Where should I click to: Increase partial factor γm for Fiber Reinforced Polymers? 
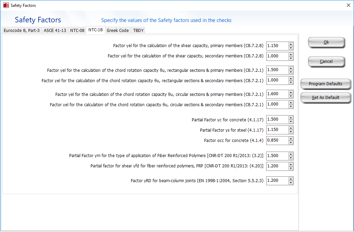coord(291,154)
